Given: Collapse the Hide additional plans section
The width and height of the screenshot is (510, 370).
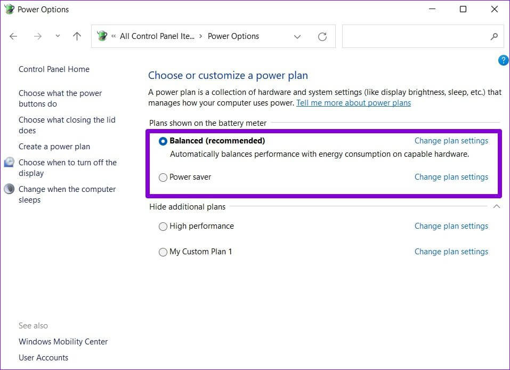Looking at the screenshot, I should [x=497, y=206].
